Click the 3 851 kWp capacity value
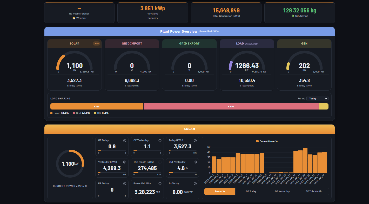 click(153, 9)
